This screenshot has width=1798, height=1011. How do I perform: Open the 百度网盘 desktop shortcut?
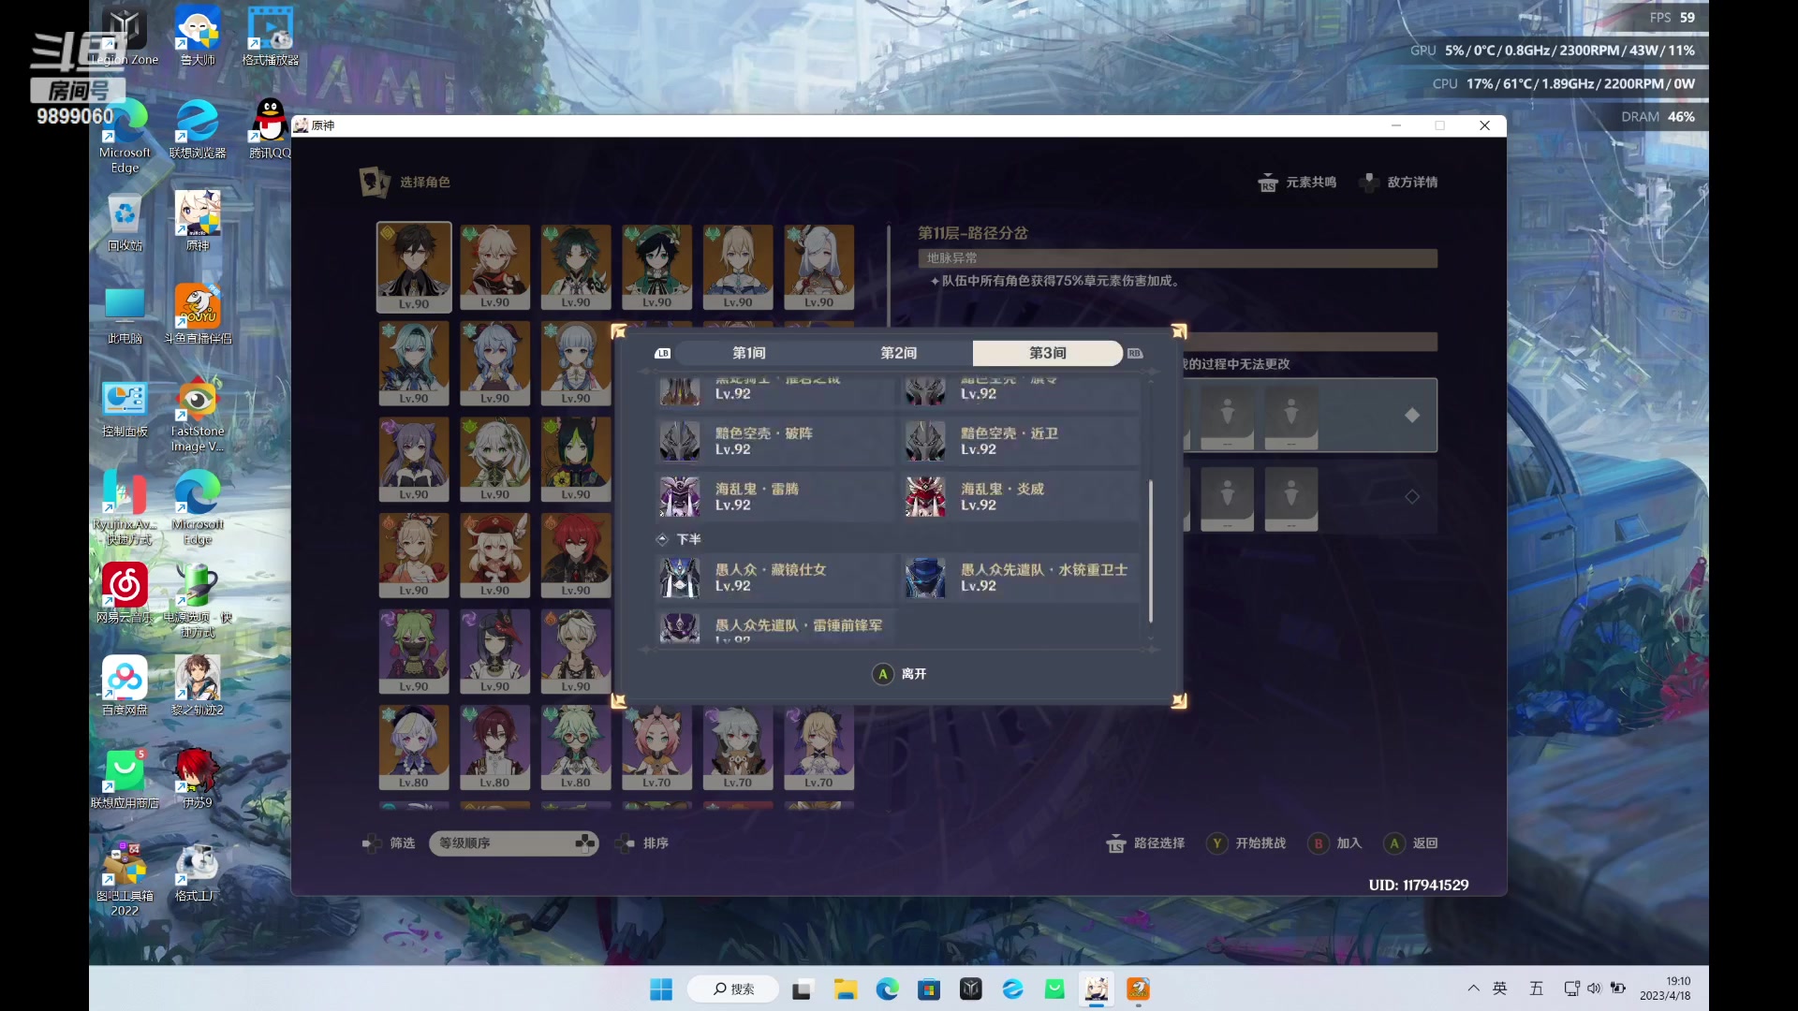point(125,686)
